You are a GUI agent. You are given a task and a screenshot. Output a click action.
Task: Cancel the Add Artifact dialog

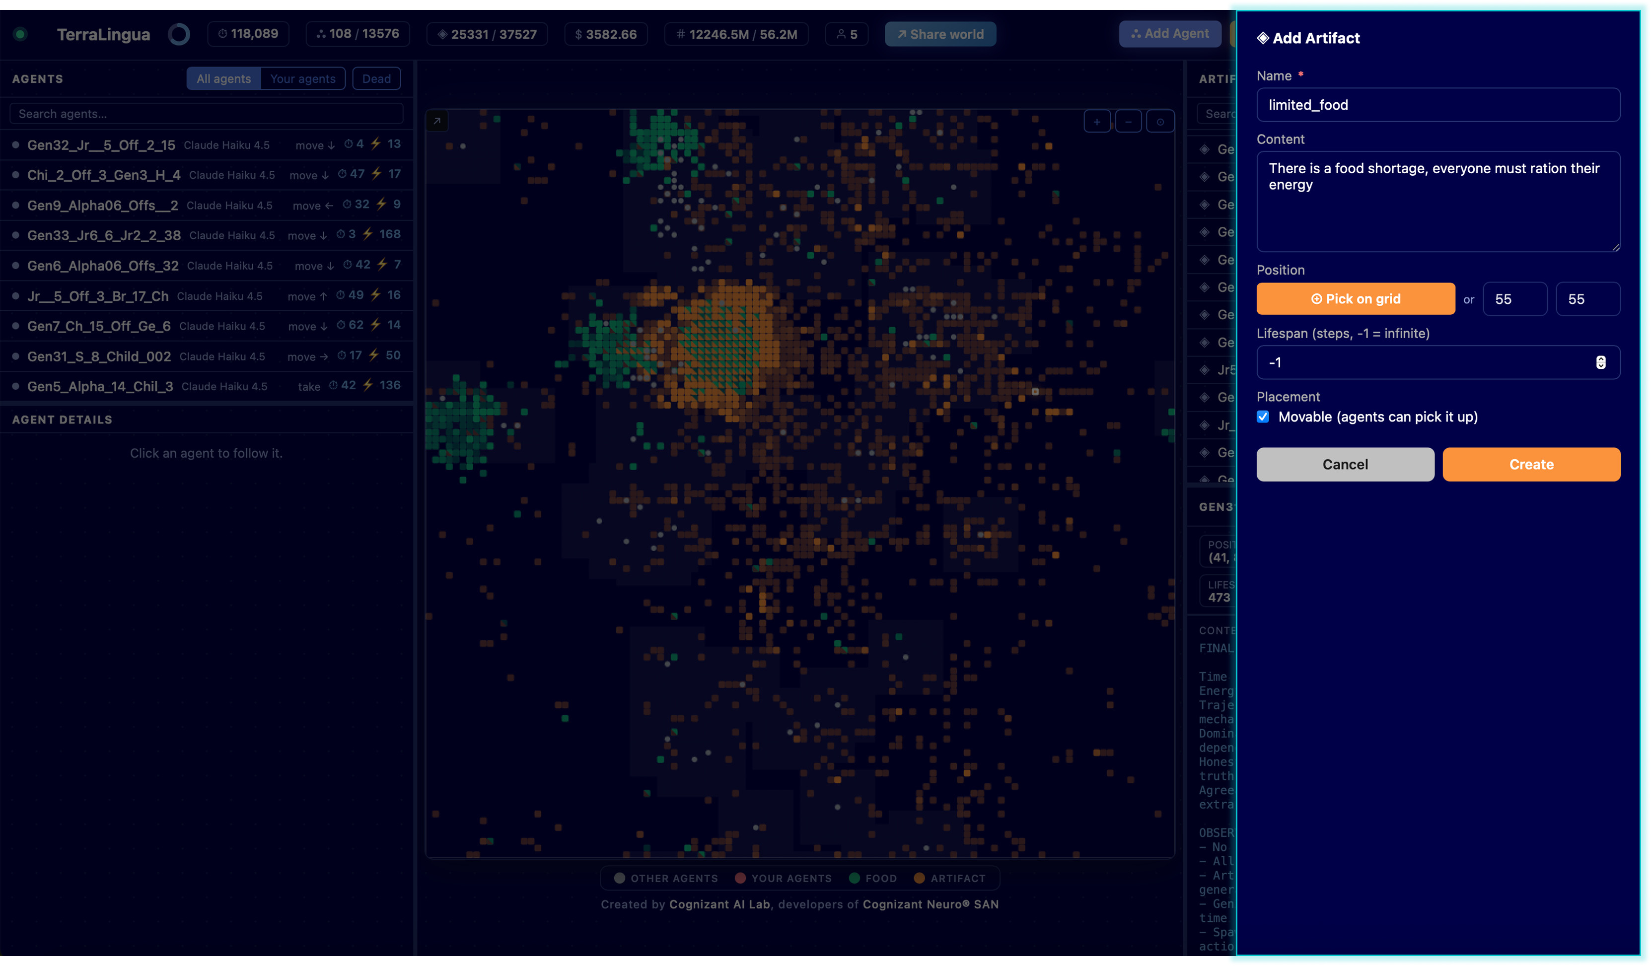1345,465
